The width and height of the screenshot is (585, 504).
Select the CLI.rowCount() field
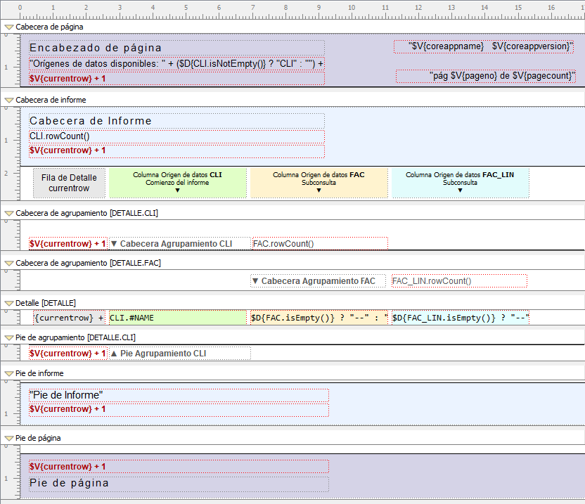[x=176, y=136]
